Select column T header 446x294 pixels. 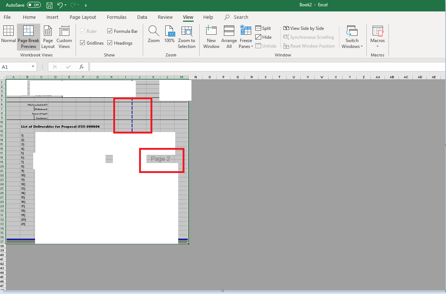(x=280, y=77)
